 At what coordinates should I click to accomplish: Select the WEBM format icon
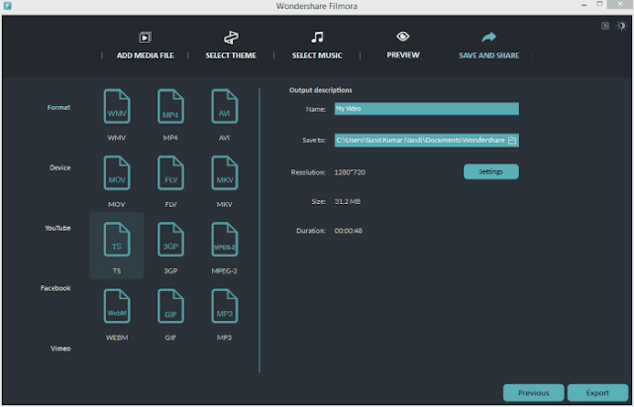point(117,306)
